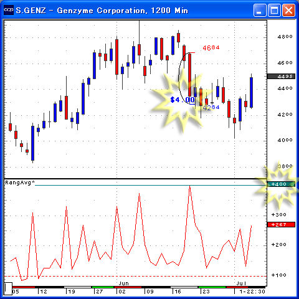Click the +300 study scale label

click(x=279, y=214)
